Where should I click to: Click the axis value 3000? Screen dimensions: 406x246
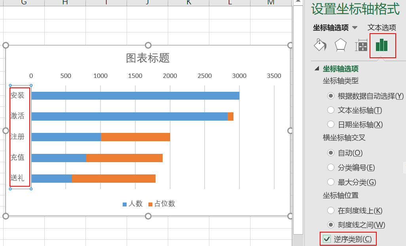pos(239,76)
